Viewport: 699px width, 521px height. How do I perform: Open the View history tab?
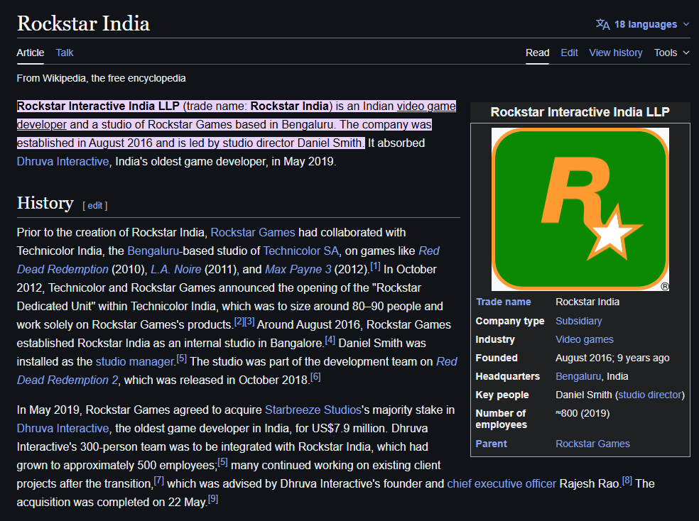click(616, 53)
